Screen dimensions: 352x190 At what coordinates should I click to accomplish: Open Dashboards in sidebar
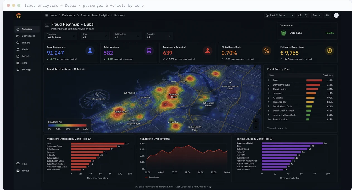pos(27,36)
